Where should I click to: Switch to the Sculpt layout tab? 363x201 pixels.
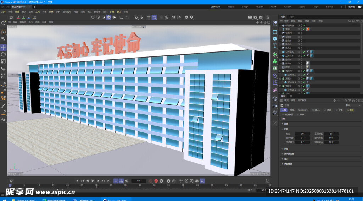click(245, 7)
